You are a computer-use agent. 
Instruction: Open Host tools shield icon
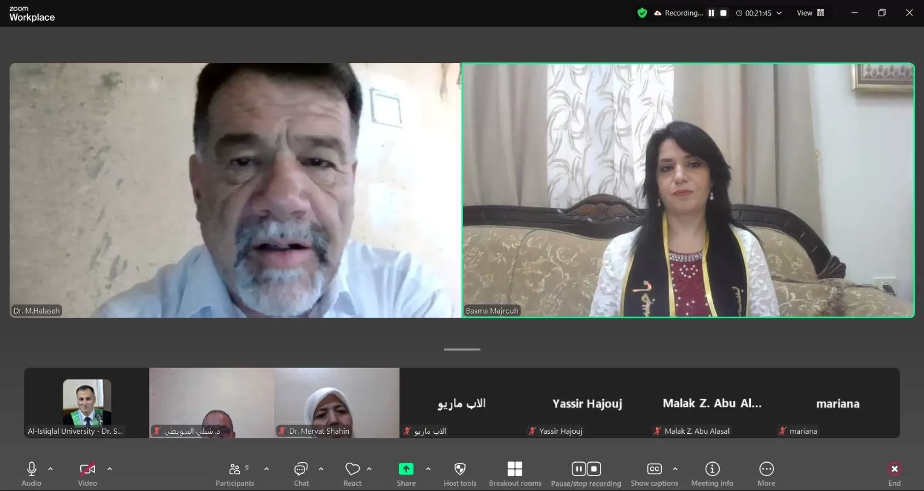tap(460, 469)
